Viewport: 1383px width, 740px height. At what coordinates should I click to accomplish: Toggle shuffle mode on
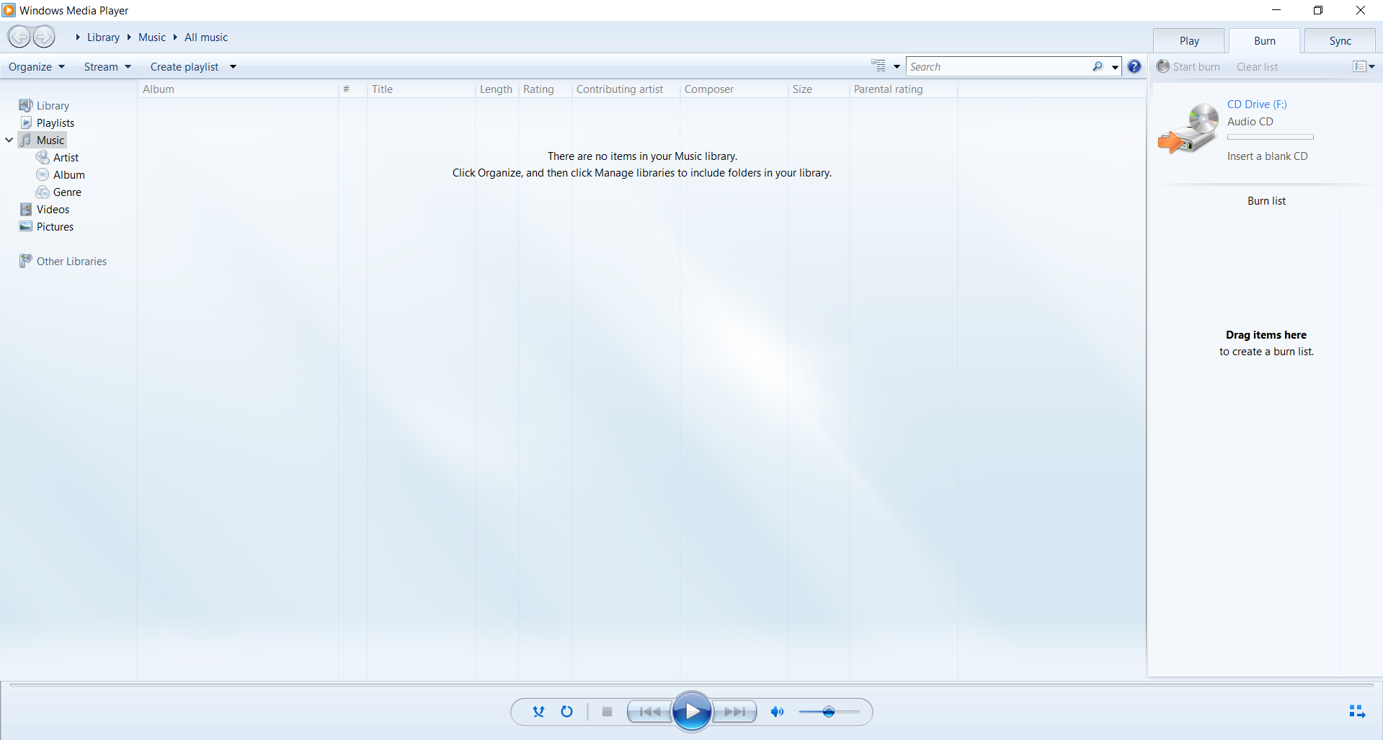point(538,712)
